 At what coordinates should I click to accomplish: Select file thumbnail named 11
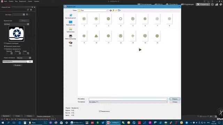(108, 37)
